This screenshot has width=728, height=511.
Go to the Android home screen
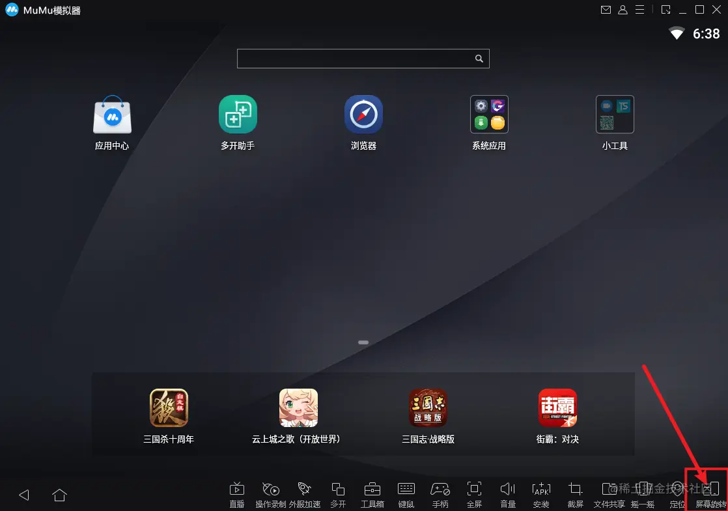click(x=59, y=495)
